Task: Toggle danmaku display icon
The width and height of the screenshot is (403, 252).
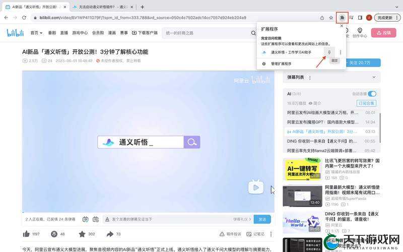Action: pos(85,219)
